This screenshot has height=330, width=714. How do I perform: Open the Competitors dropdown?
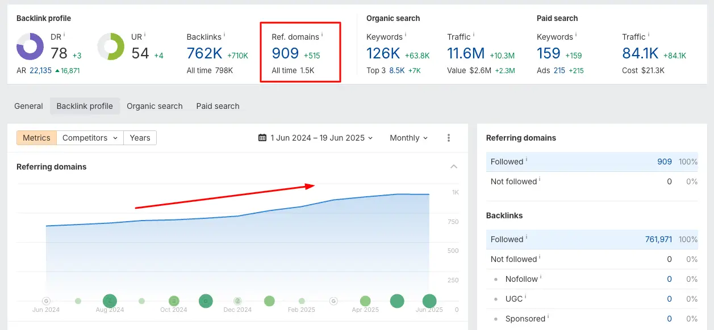click(x=90, y=138)
